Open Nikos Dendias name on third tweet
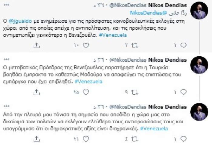 coord(171,107)
